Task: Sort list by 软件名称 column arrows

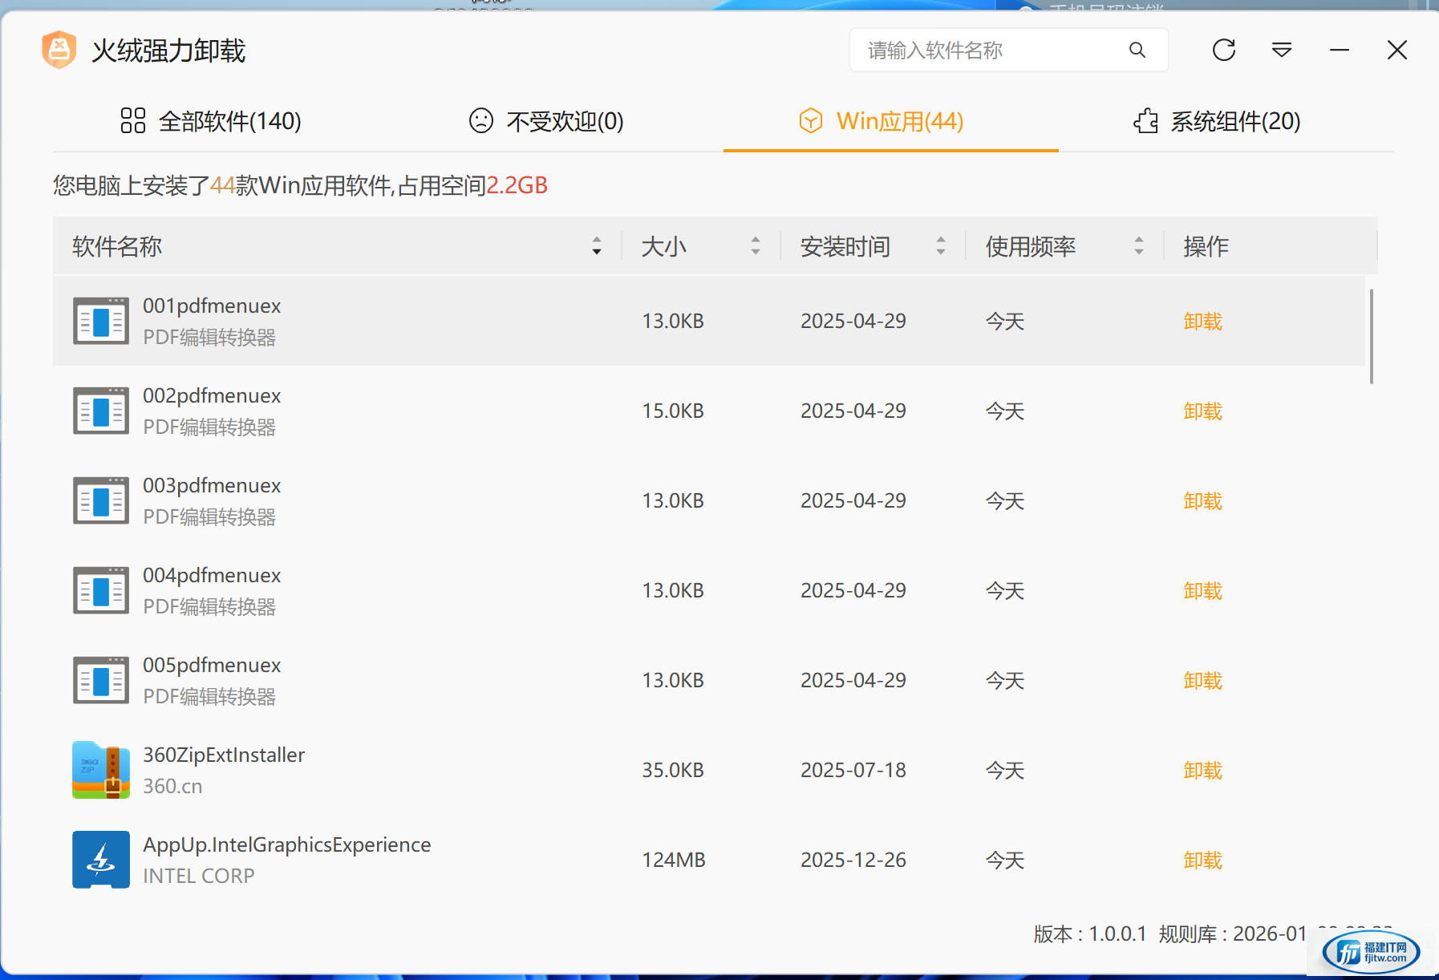Action: pos(596,246)
